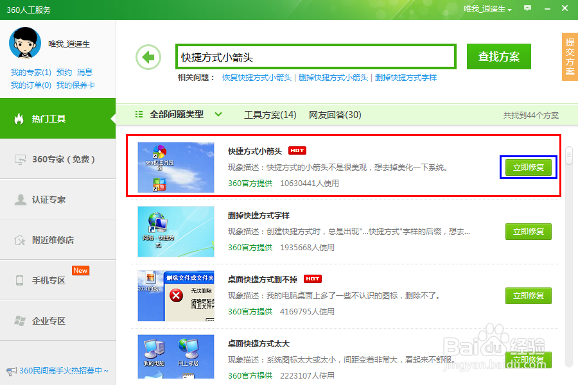The width and height of the screenshot is (578, 385).
Task: Switch to 工具方案(14) tab
Action: (x=270, y=115)
